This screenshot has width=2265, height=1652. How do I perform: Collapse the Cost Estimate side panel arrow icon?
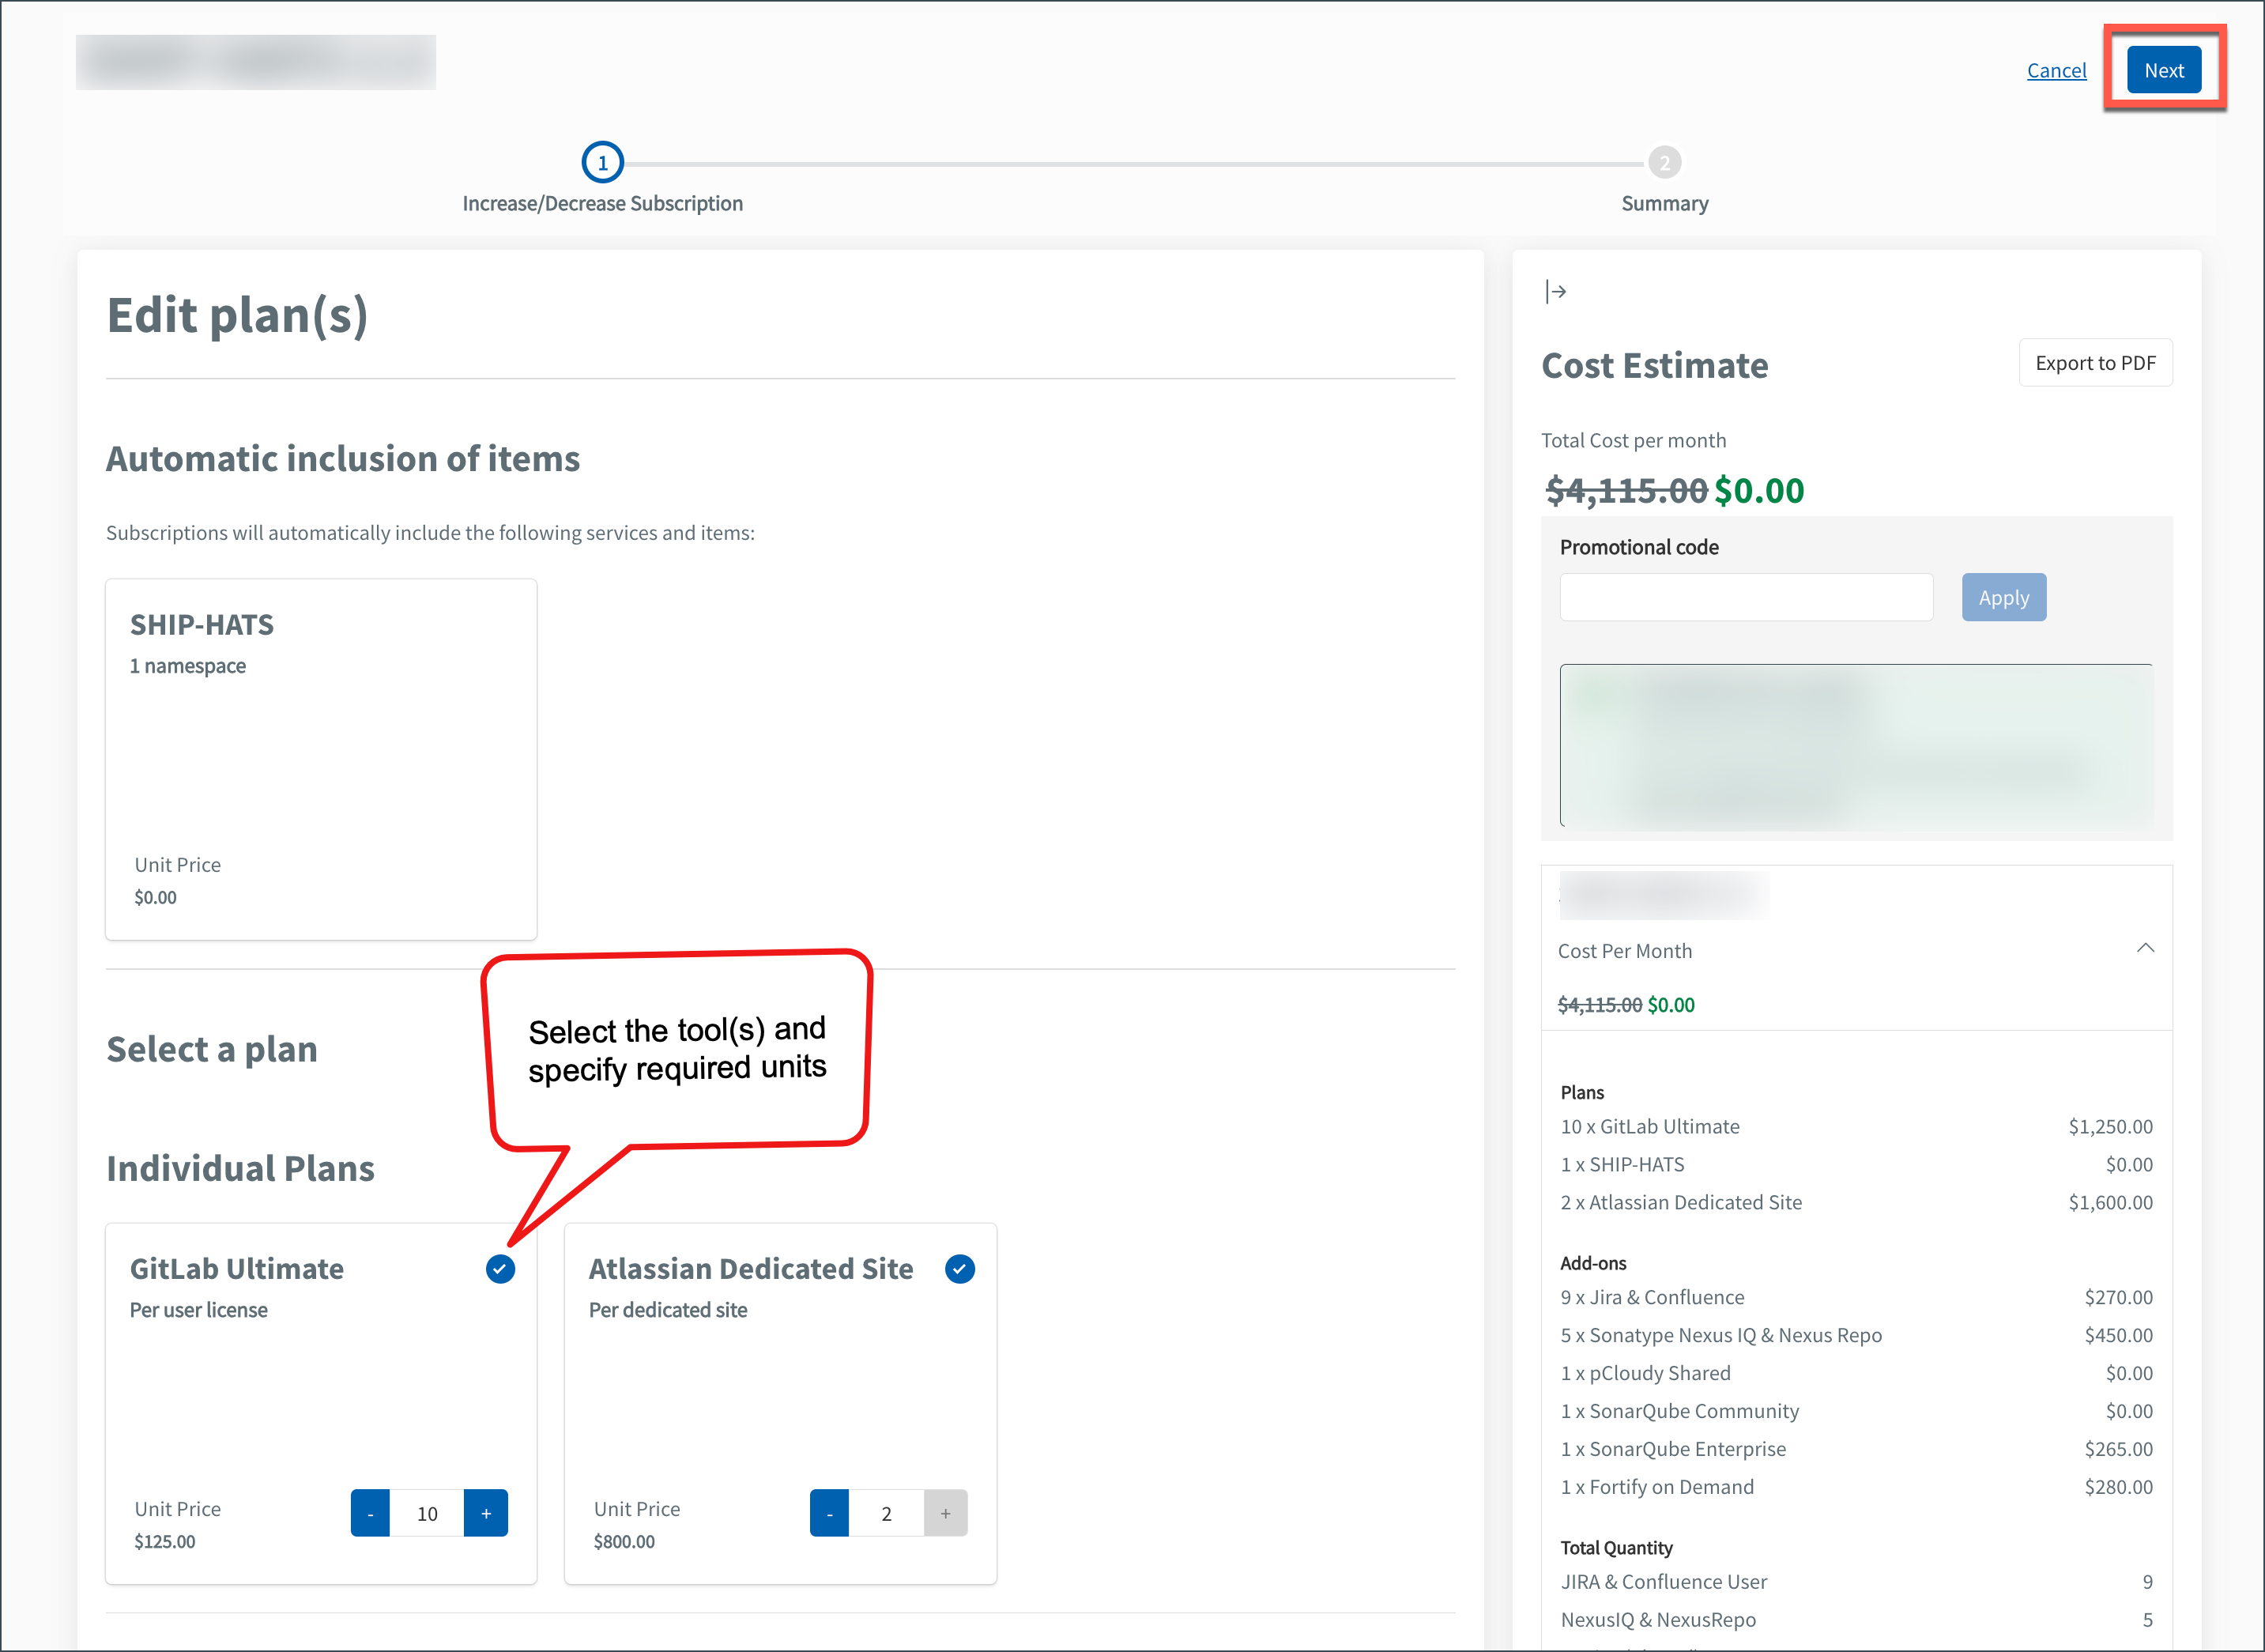[x=1555, y=291]
